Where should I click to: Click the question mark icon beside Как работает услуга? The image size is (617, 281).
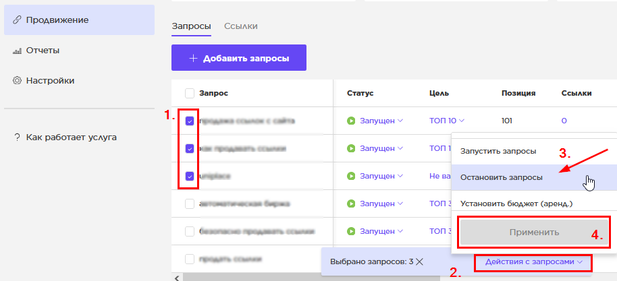pos(16,137)
